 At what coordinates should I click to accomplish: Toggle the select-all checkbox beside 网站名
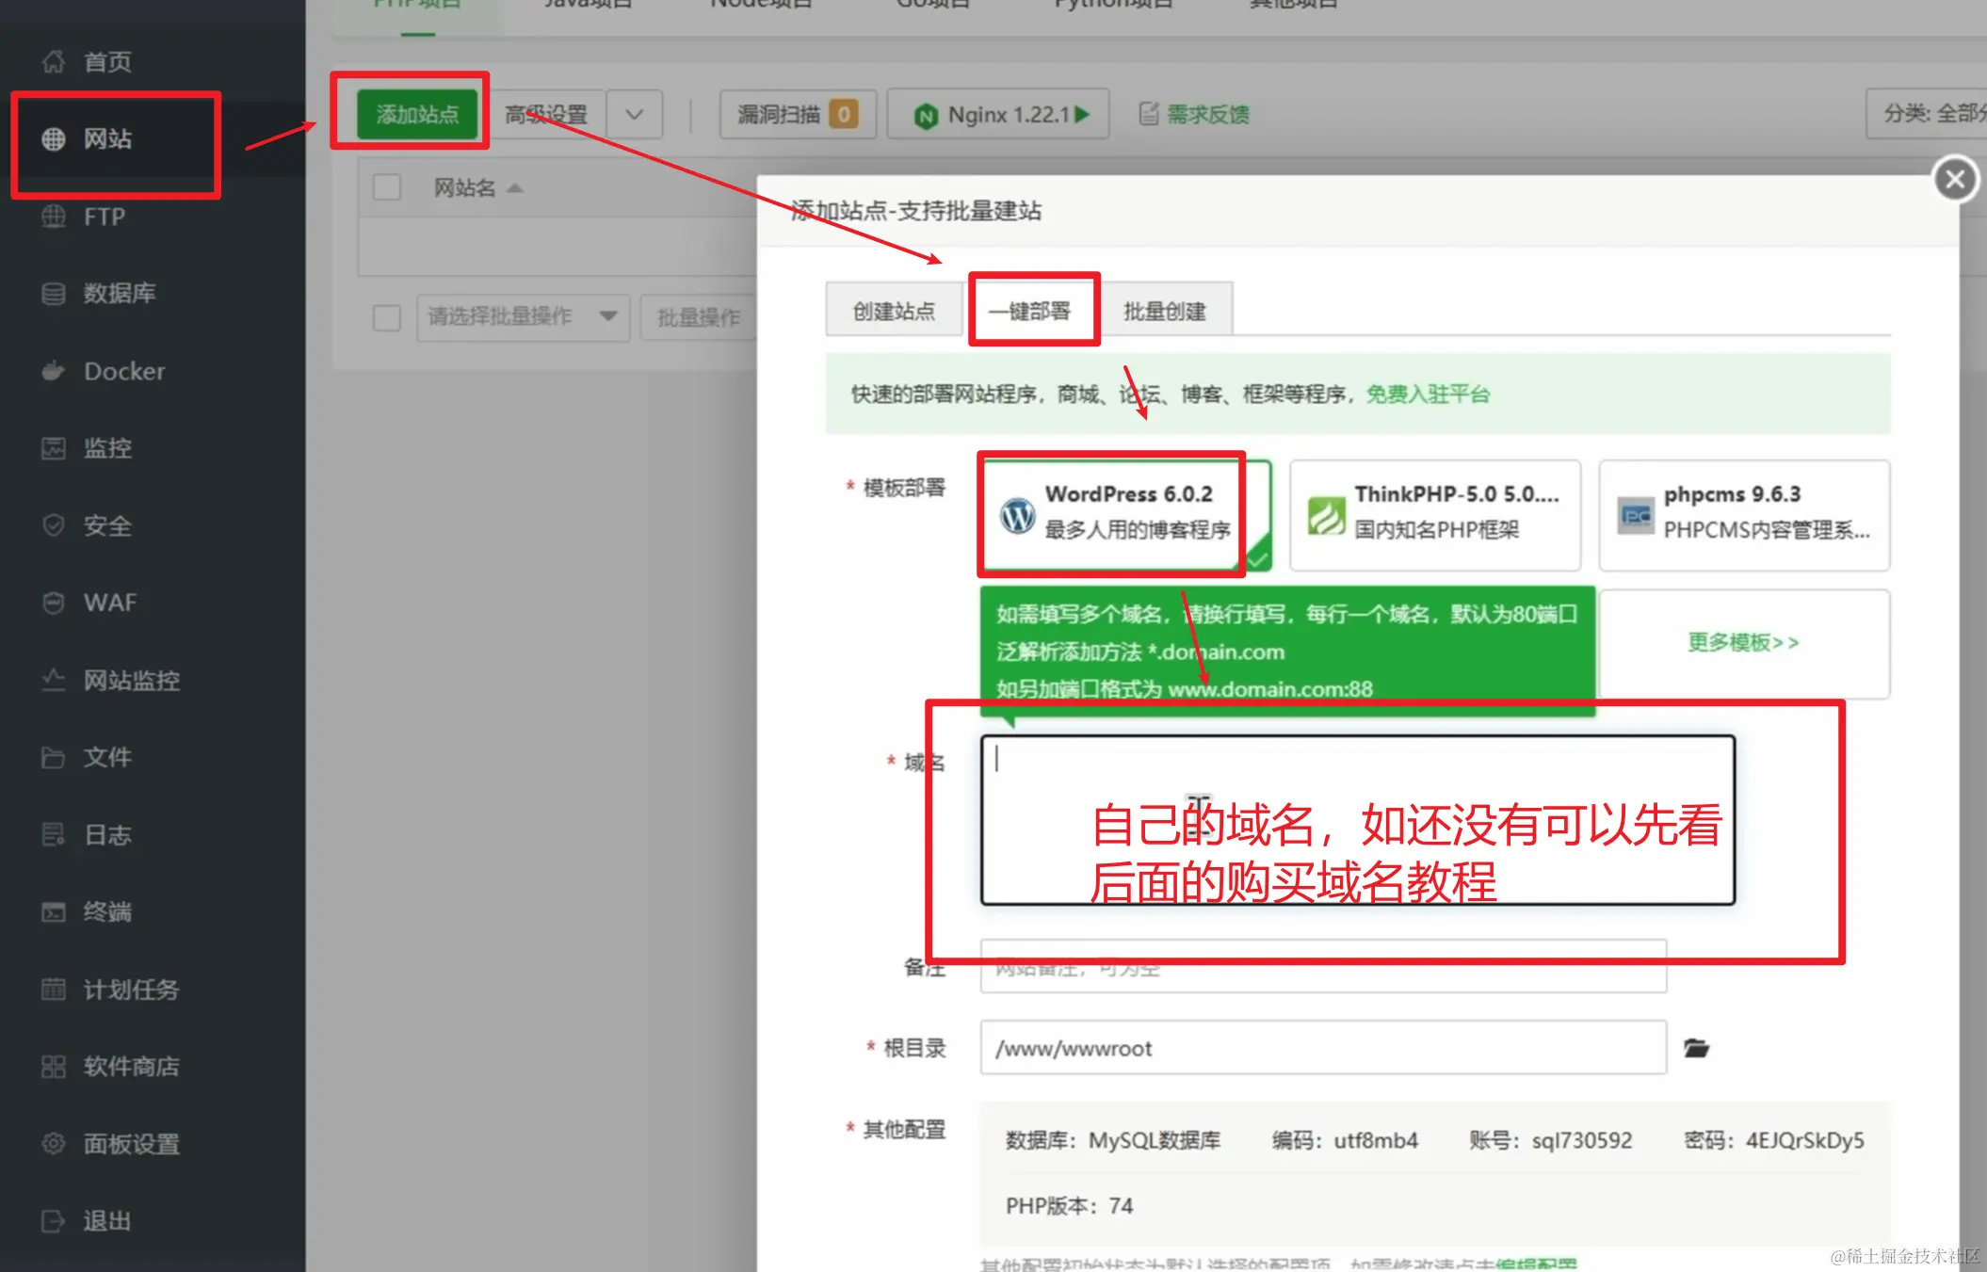coord(386,187)
